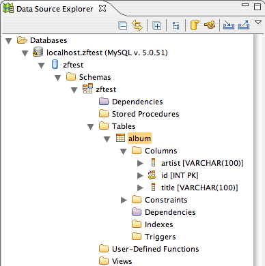Expand the title column node
265x266 pixels.
click(x=140, y=188)
